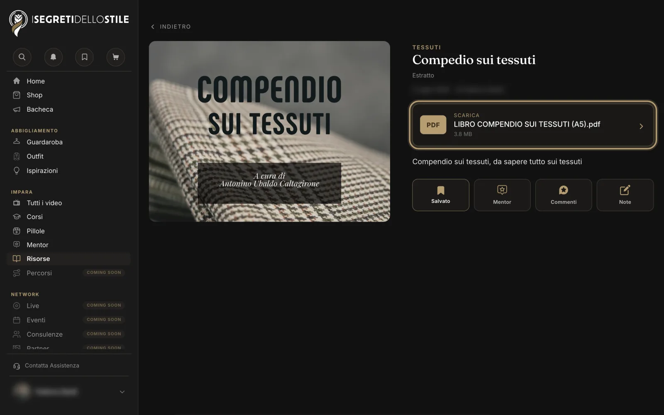The width and height of the screenshot is (664, 415).
Task: Open saved bookmarks icon in sidebar
Action: tap(84, 57)
